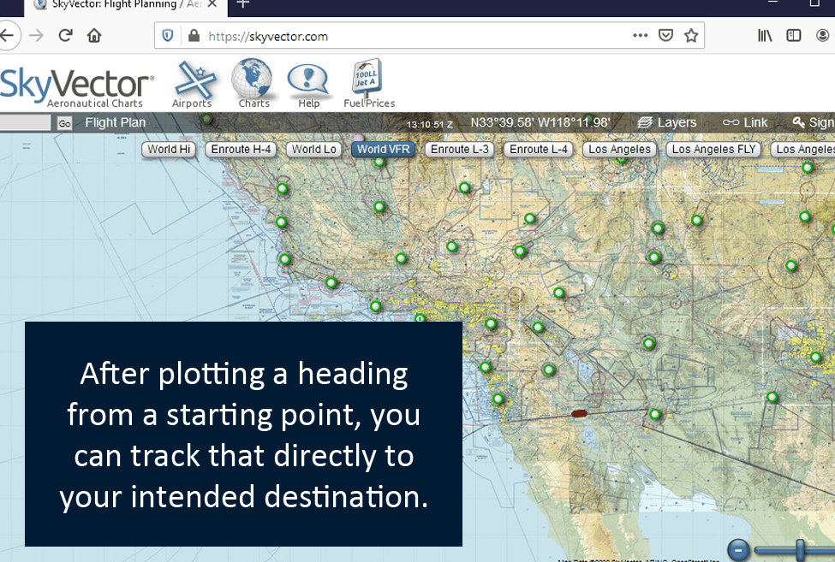835x562 pixels.
Task: Click the browser forward arrow
Action: 36,36
